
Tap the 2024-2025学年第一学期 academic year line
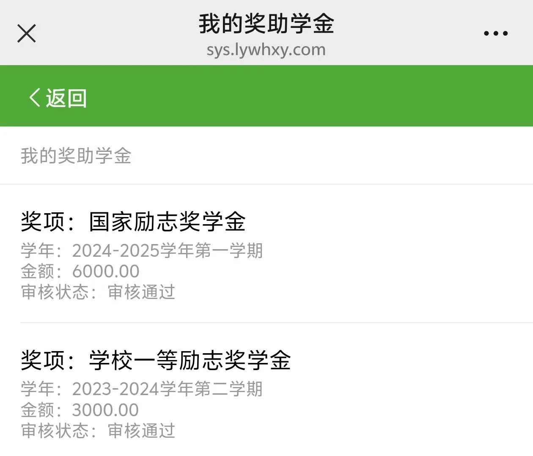[142, 250]
